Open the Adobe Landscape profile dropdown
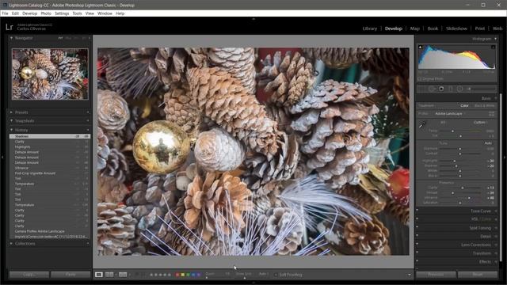The width and height of the screenshot is (507, 285). (x=450, y=114)
